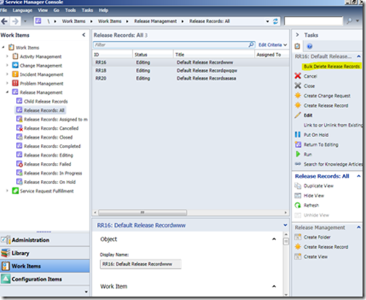Click the Close task cross icon

tap(298, 85)
